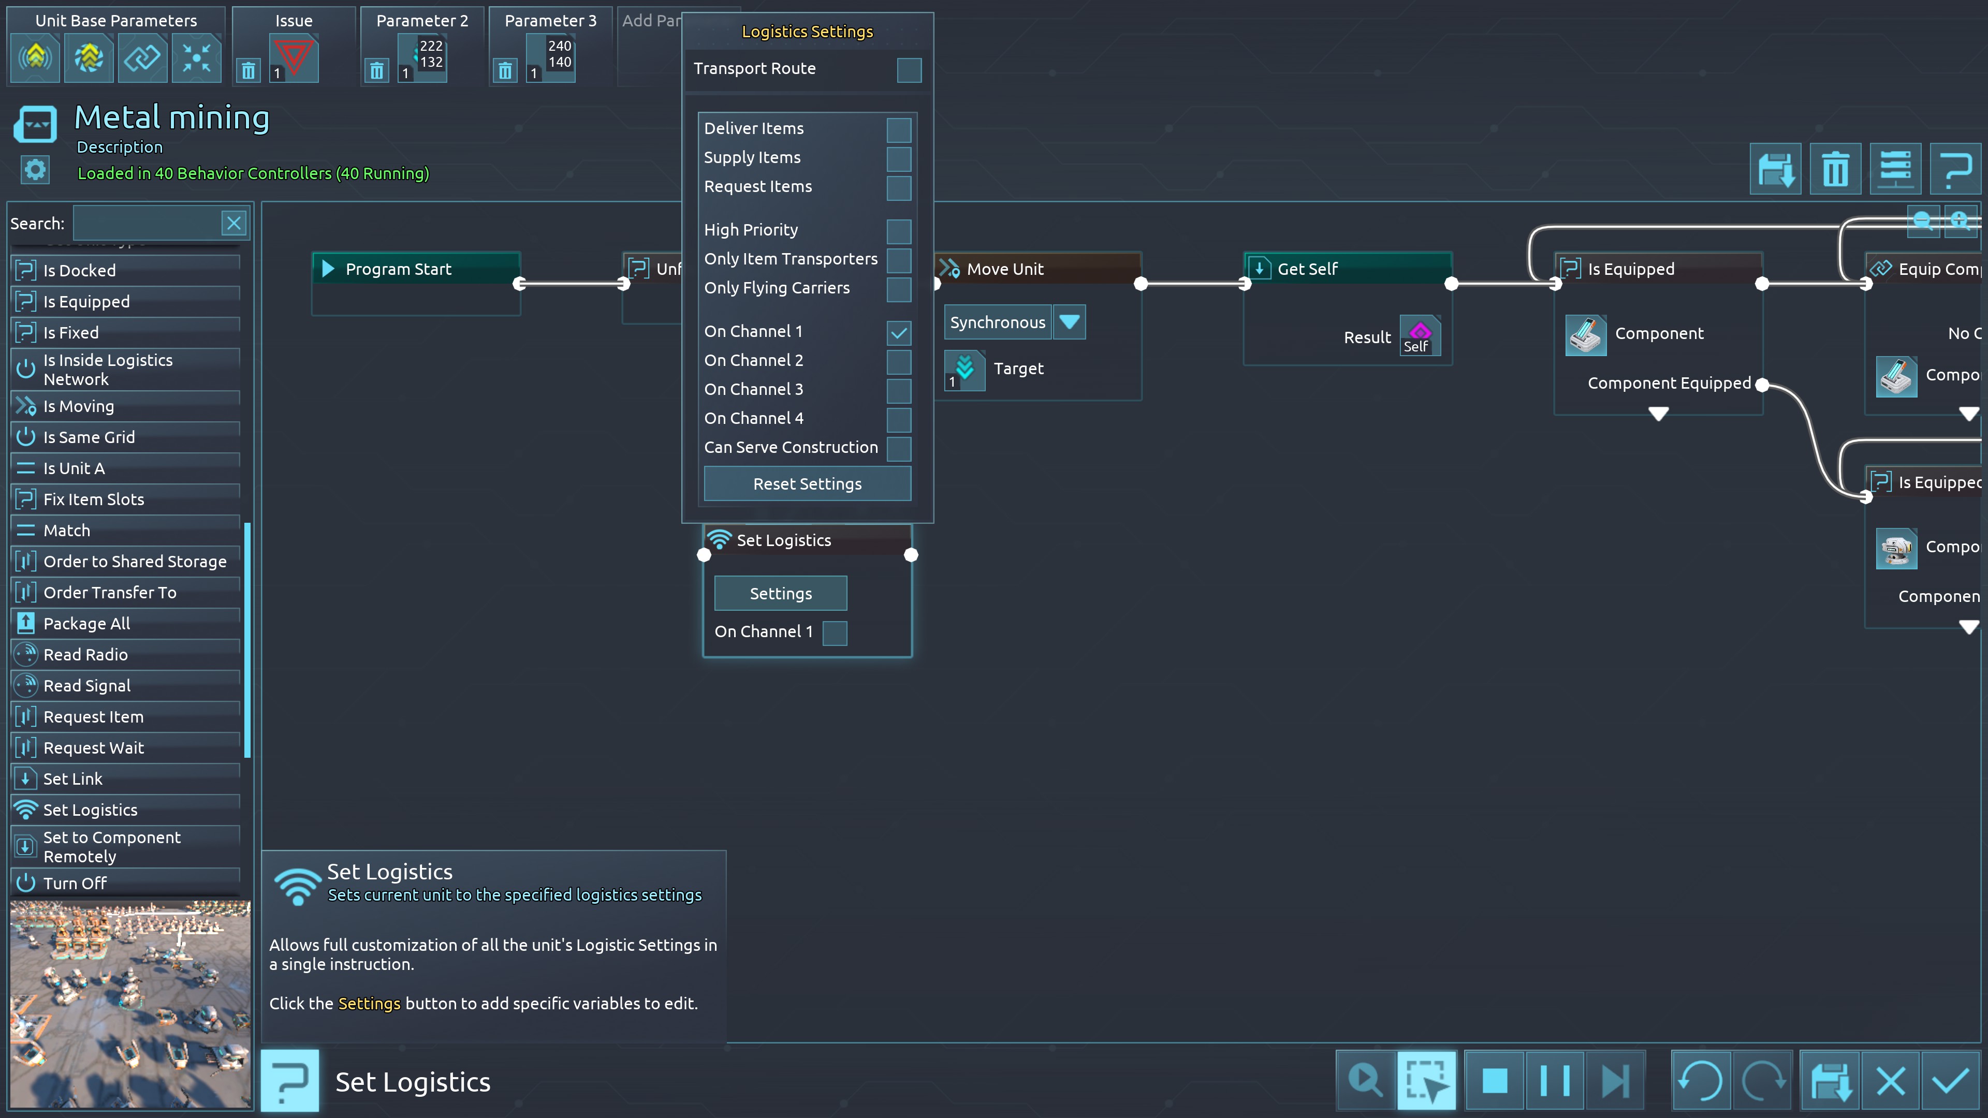Image resolution: width=1988 pixels, height=1118 pixels.
Task: Click the pause playback icon
Action: [x=1554, y=1080]
